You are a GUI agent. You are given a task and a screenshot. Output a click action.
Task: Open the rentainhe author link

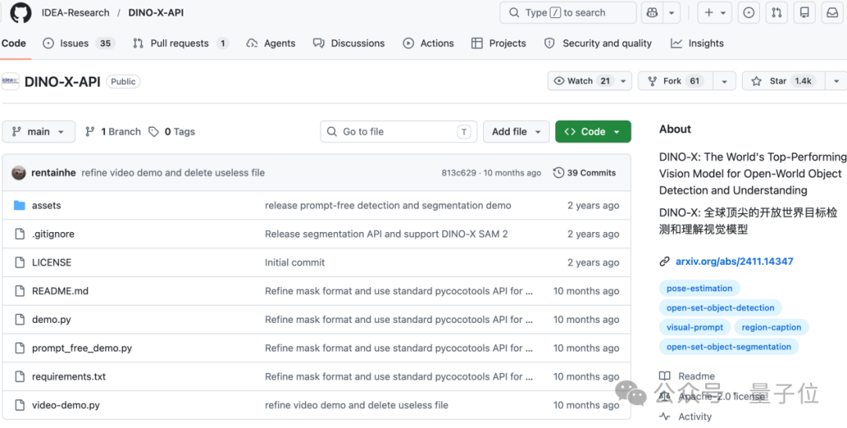[x=54, y=172]
